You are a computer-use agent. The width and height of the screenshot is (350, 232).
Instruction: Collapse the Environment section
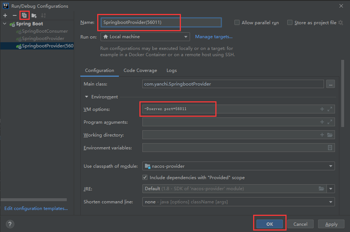[x=87, y=97]
